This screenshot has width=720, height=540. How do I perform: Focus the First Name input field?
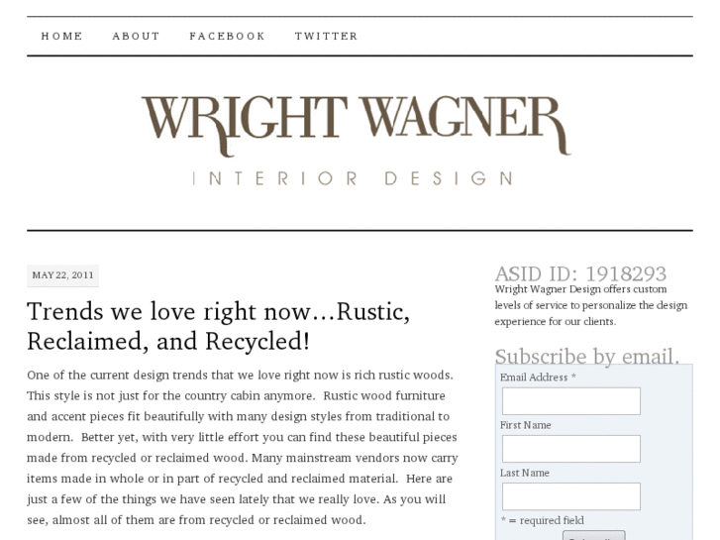coord(570,449)
